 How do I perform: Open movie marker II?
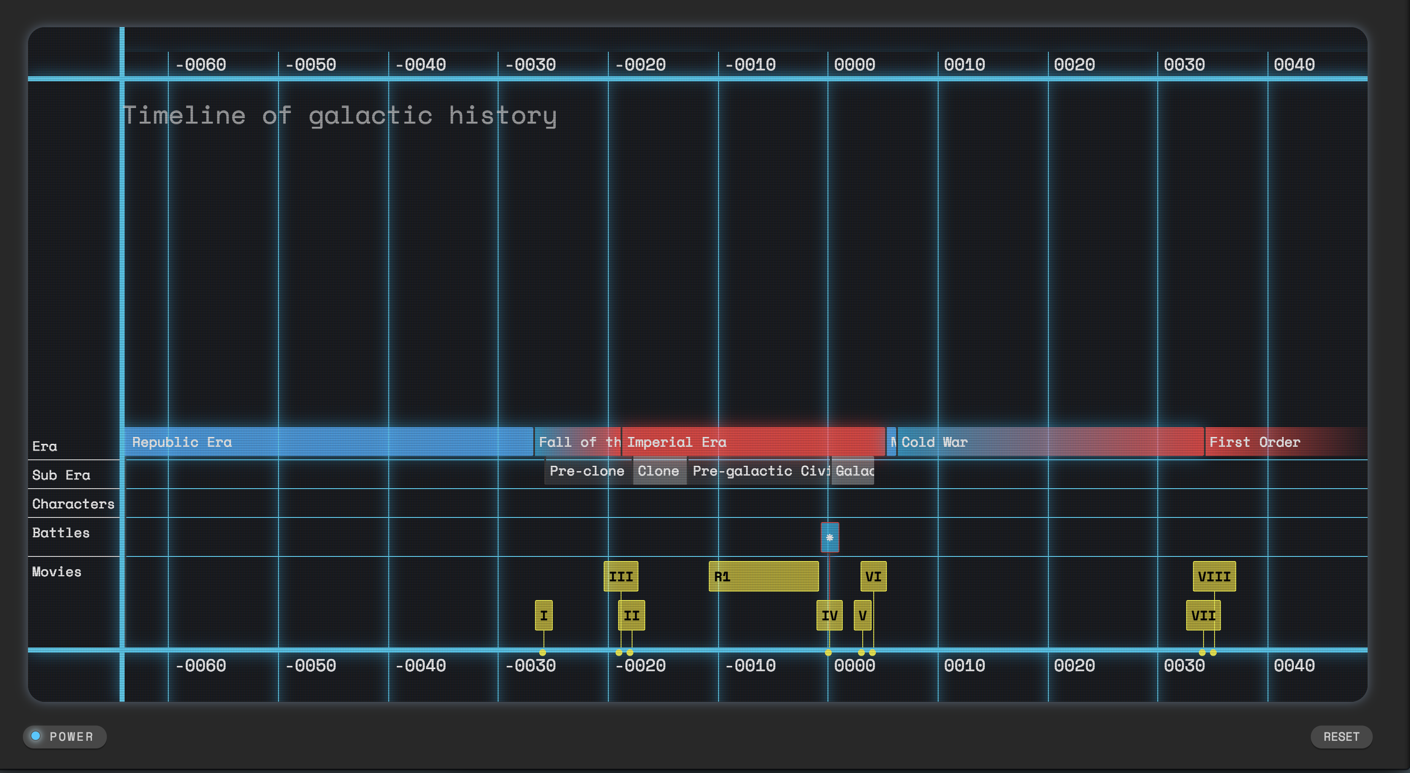click(x=632, y=615)
